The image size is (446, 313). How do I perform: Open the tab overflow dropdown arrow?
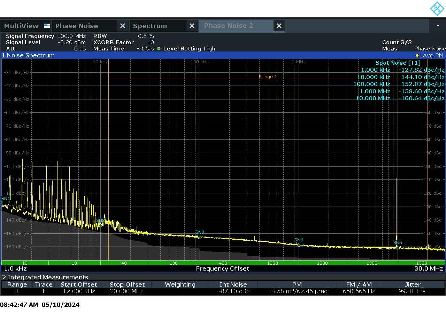pyautogui.click(x=437, y=26)
